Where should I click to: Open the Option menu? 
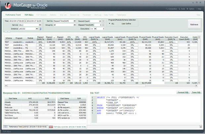(x=190, y=9)
